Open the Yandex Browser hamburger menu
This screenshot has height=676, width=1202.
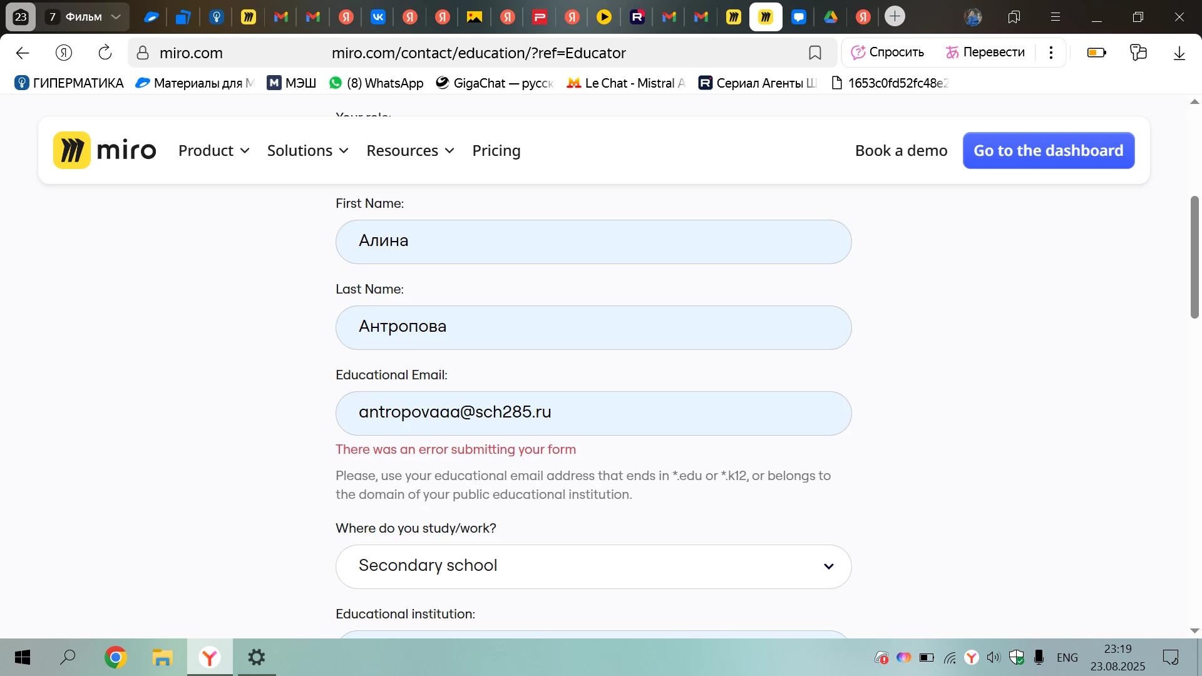1056,17
